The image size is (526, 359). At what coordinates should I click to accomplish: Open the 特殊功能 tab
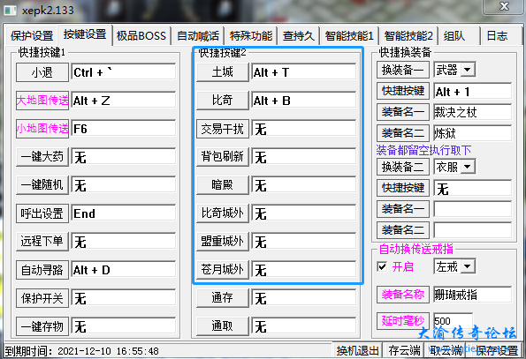click(251, 36)
